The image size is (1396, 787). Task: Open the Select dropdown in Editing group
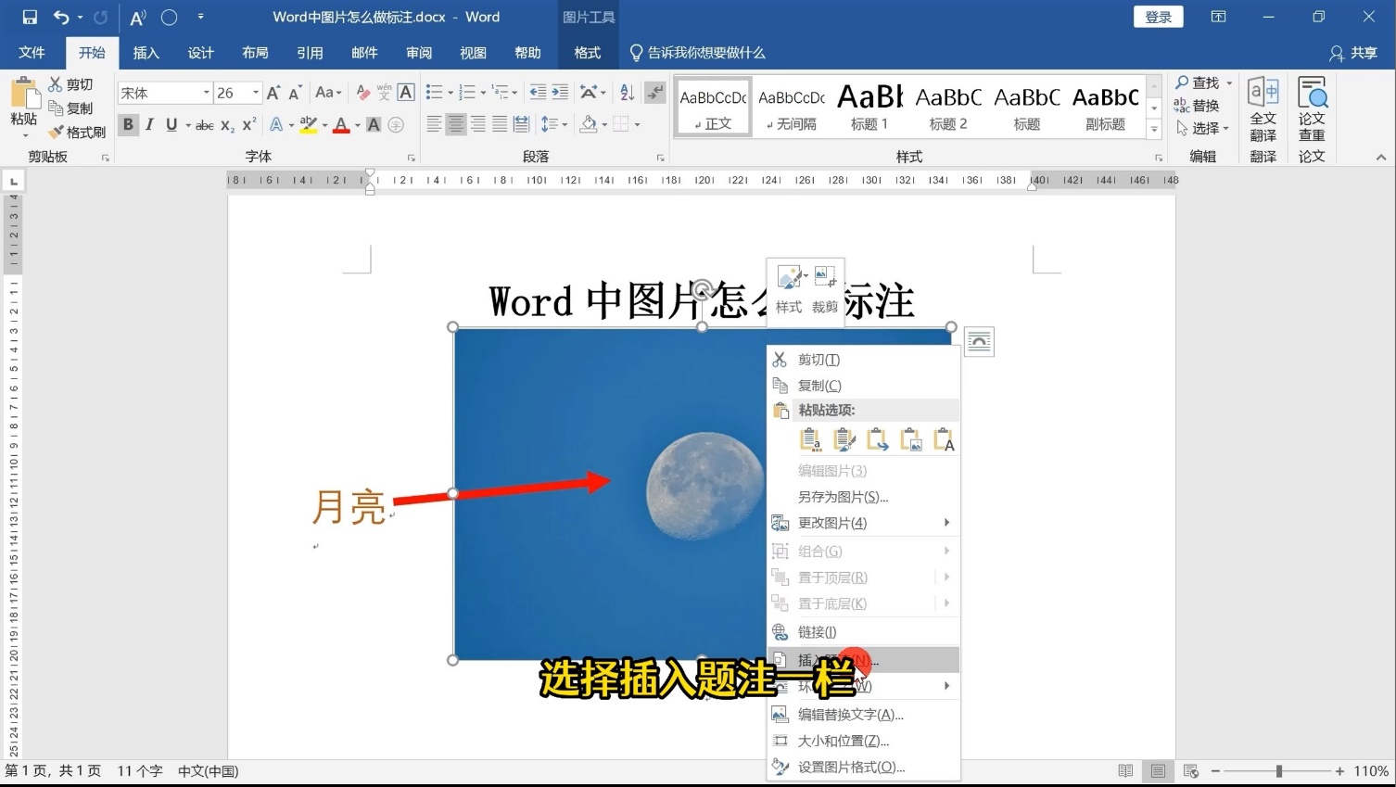click(1202, 128)
